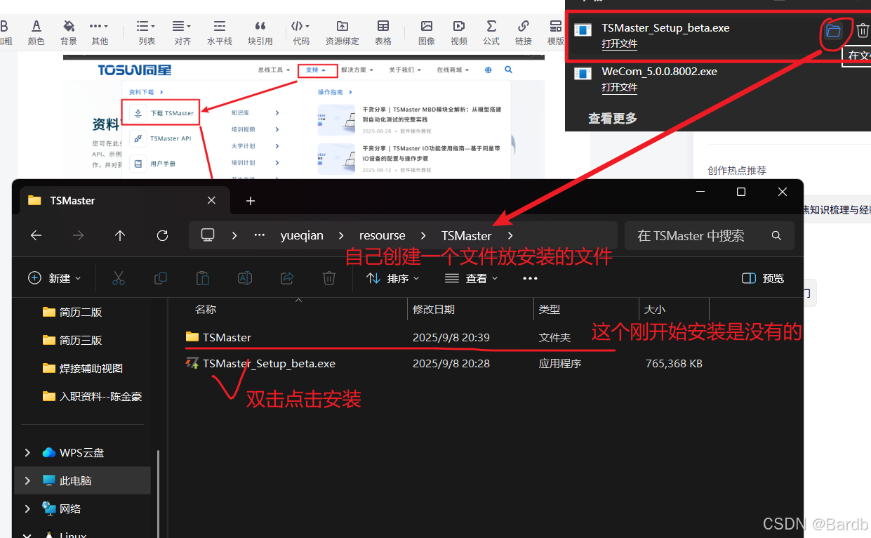Go up one folder level

click(120, 236)
